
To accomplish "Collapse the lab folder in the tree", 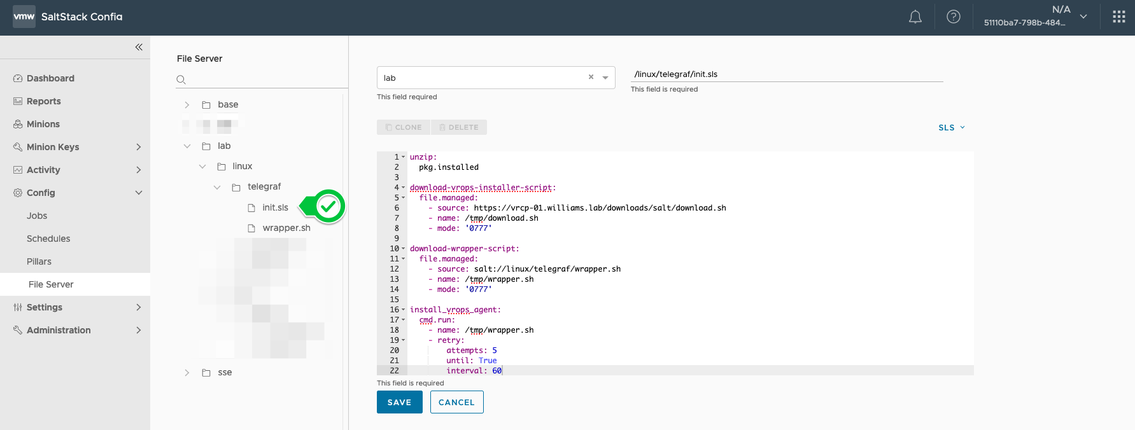I will click(x=187, y=146).
